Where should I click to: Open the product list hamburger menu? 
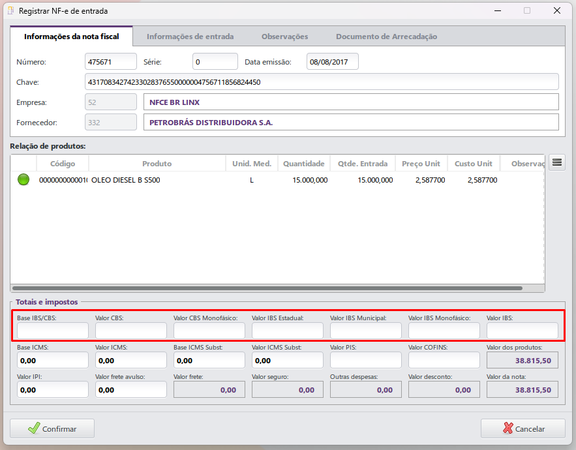pos(556,162)
